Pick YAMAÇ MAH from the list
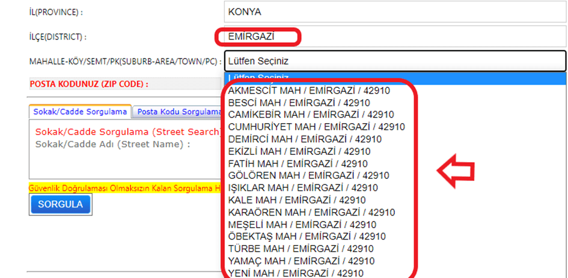This screenshot has width=568, height=278. coord(301,261)
